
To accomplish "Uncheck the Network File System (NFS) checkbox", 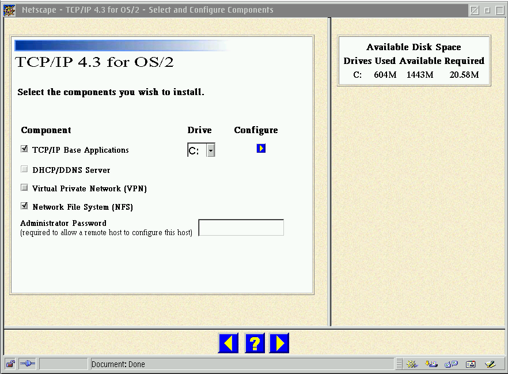I will pyautogui.click(x=24, y=206).
